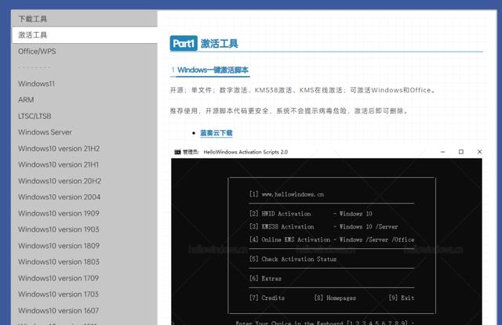The height and width of the screenshot is (325, 502).
Task: Click the 蓝奏云下载 download link
Action: click(x=216, y=133)
